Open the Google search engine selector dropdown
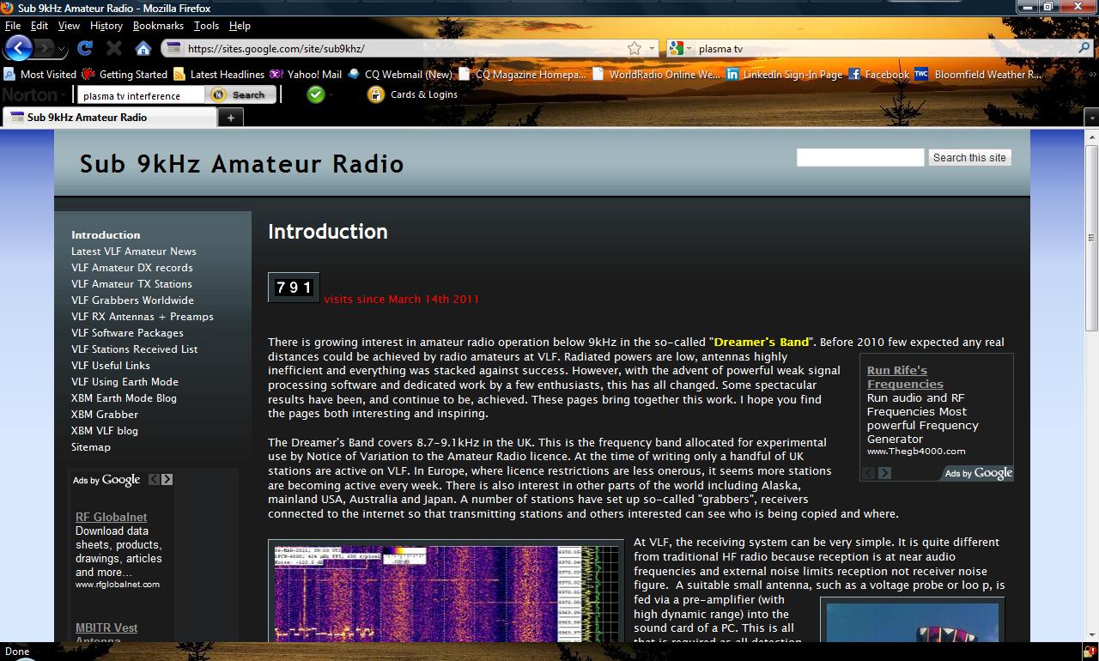1099x661 pixels. (679, 49)
